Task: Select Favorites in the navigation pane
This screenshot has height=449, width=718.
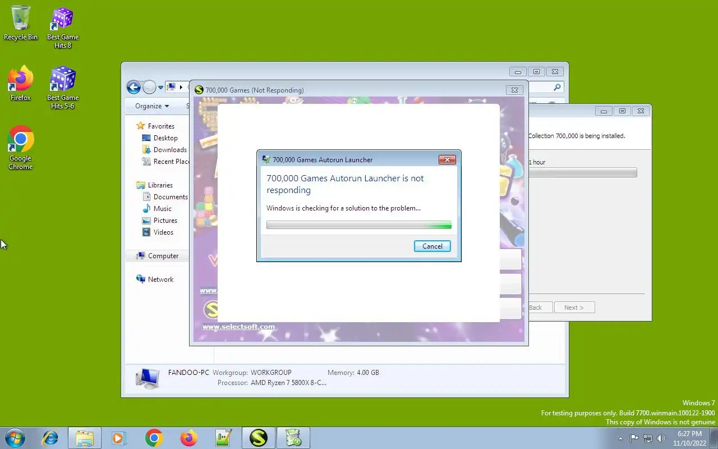Action: click(161, 126)
